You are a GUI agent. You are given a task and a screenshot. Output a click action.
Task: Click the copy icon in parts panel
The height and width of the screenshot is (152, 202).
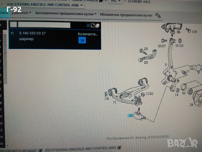[x=98, y=25]
